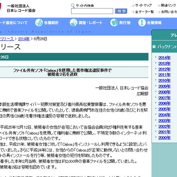Screen dimensions: 177x177
Task: Click the 発行物 book icon
Action: tap(114, 22)
